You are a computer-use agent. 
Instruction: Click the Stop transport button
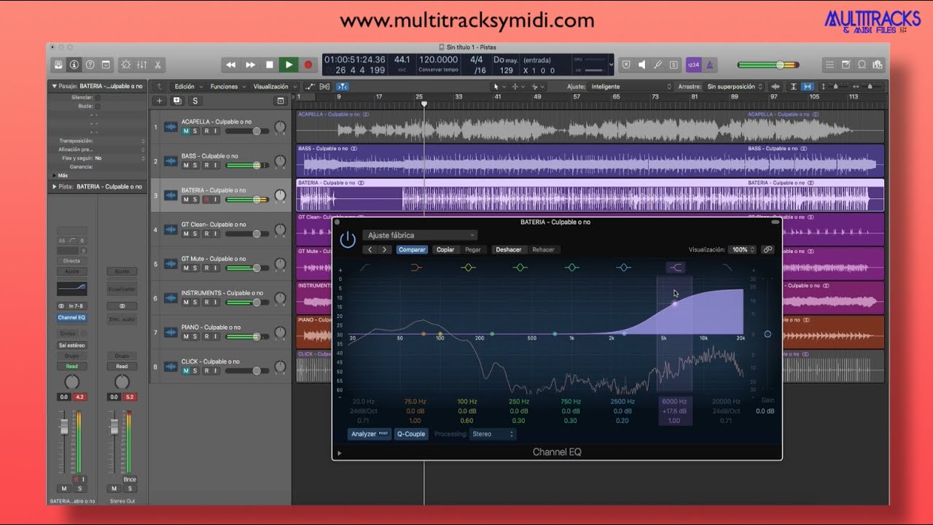[x=270, y=65]
